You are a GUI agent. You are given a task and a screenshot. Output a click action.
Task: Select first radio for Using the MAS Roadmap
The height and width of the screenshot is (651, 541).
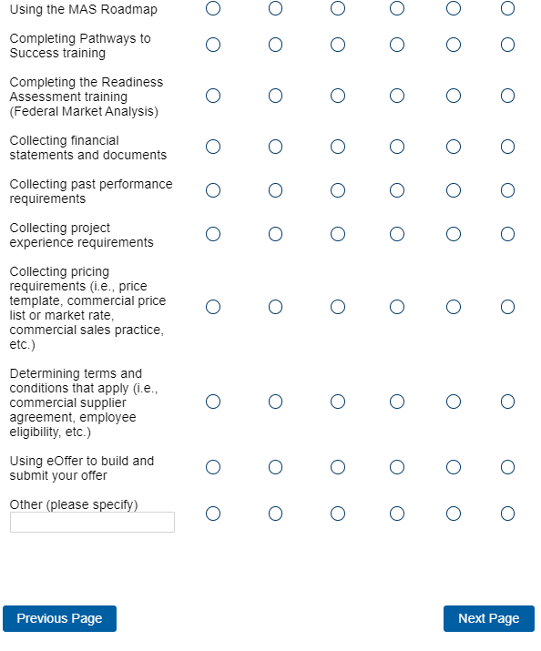tap(213, 8)
